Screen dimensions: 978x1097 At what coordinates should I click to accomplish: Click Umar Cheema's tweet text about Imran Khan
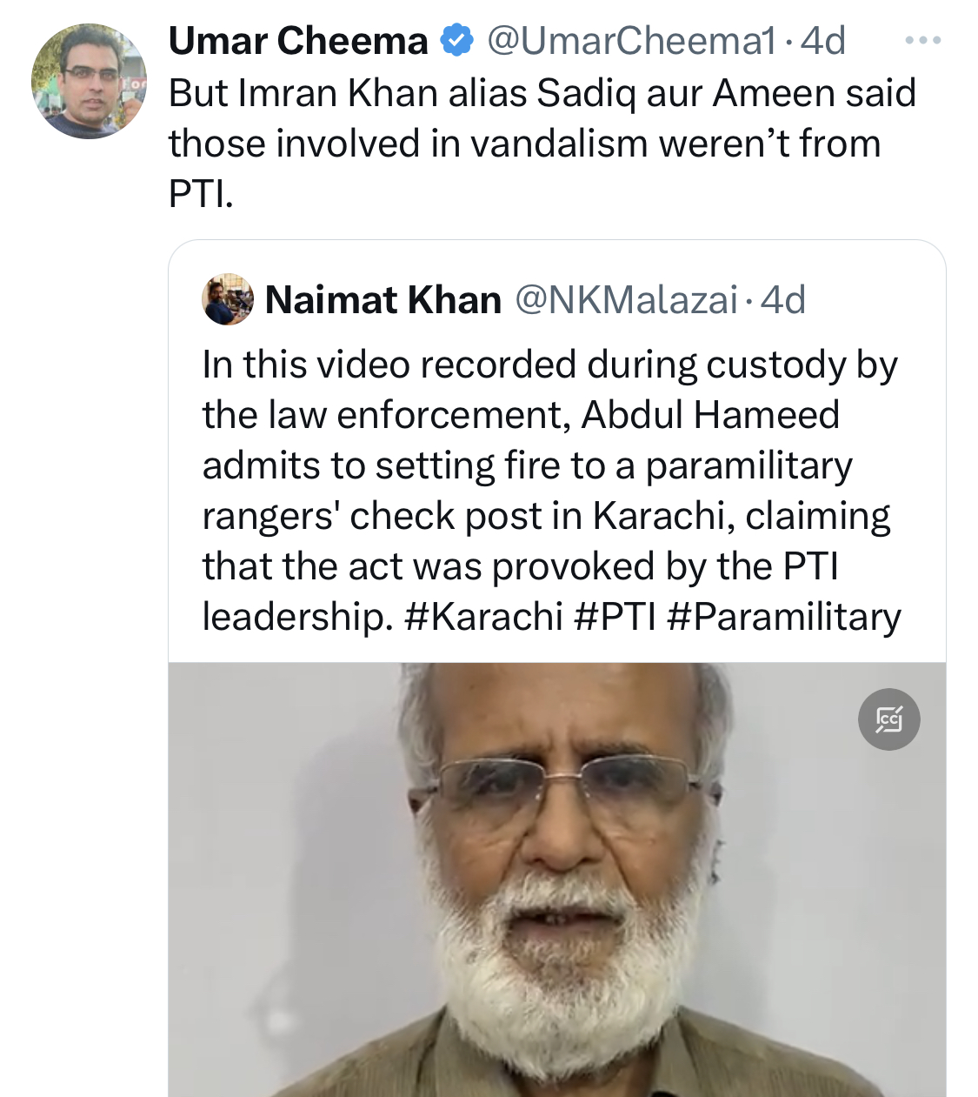point(542,144)
